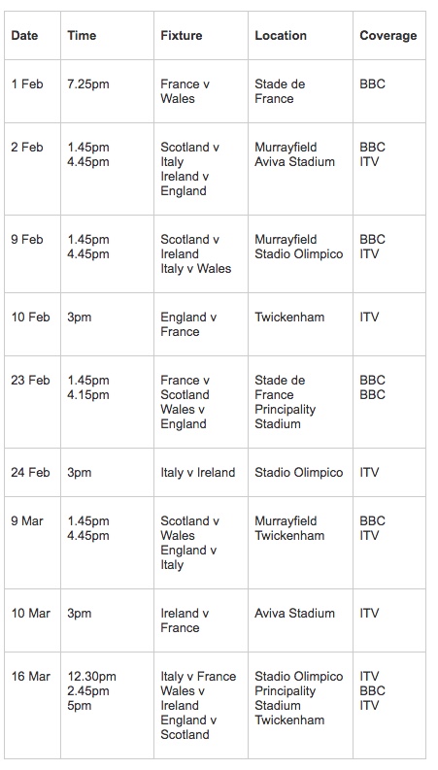Click the Time column header
Screen dimensions: 438x770
pyautogui.click(x=82, y=35)
